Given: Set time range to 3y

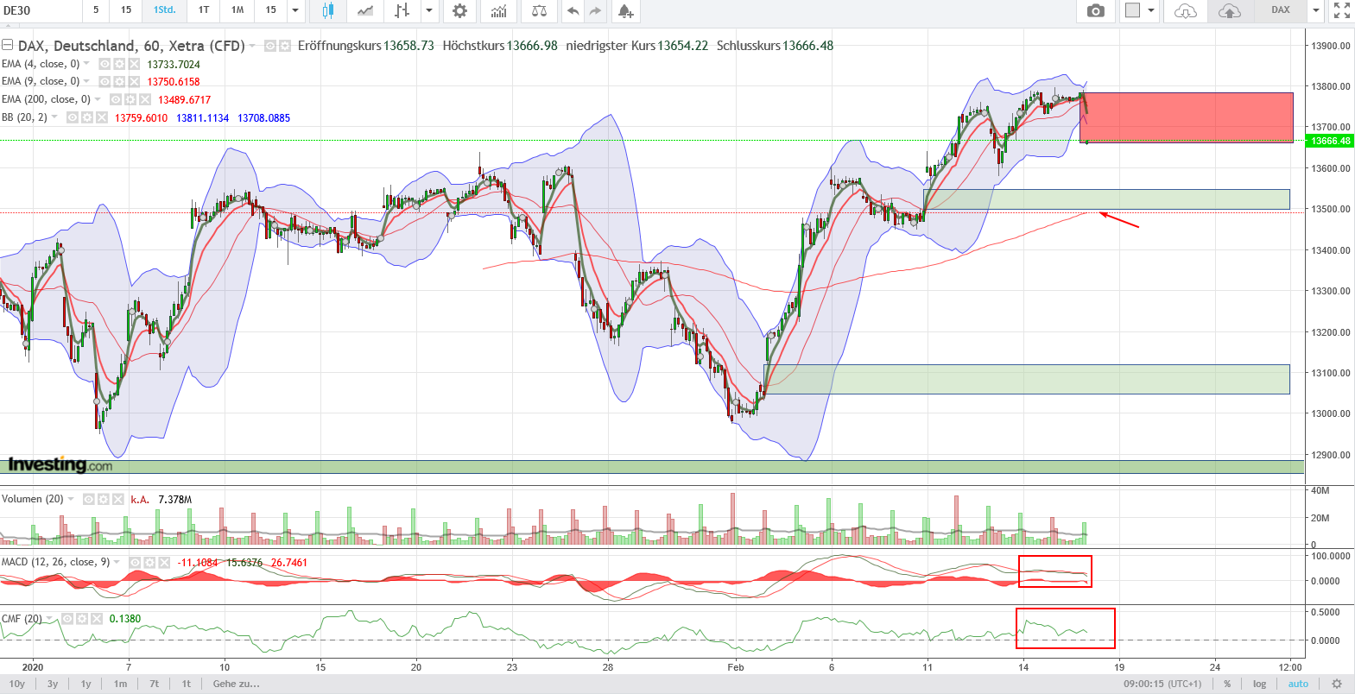Looking at the screenshot, I should (x=53, y=684).
